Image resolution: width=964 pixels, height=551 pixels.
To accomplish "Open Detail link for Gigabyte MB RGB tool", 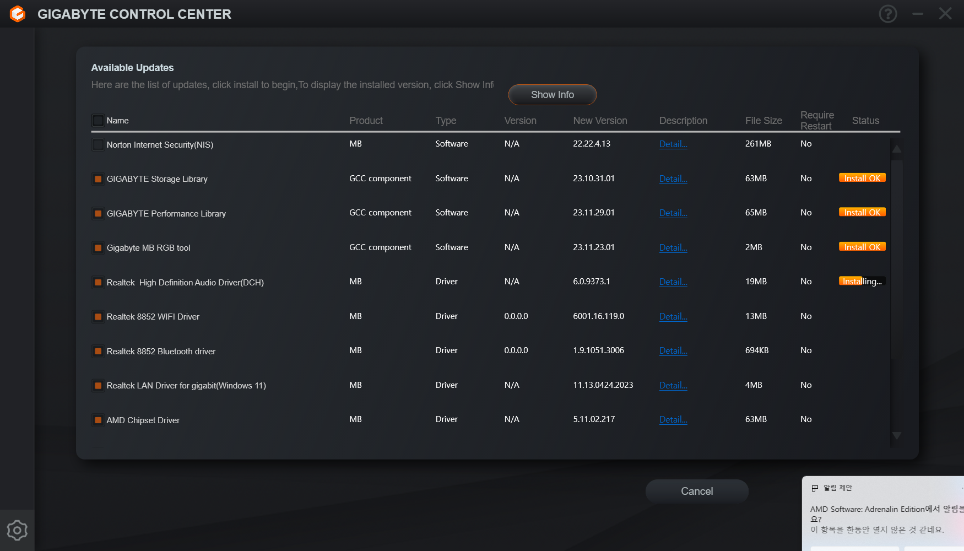I will click(673, 248).
